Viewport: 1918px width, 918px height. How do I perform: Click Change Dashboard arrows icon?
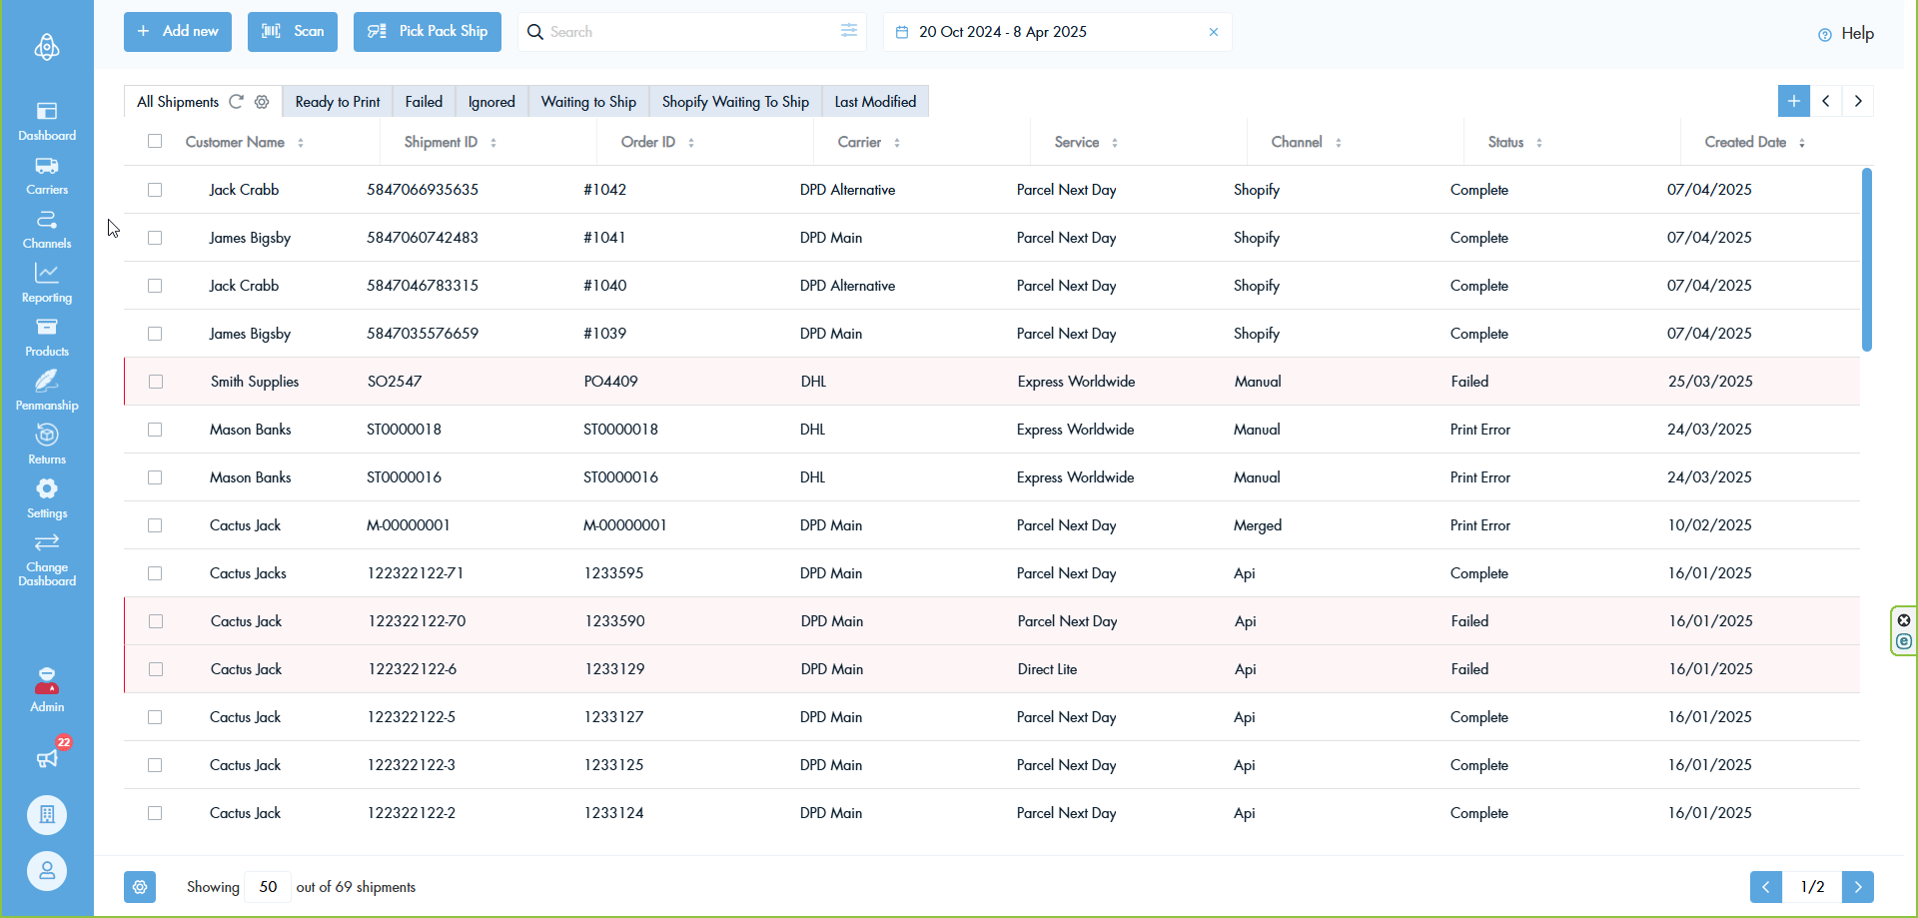point(47,542)
